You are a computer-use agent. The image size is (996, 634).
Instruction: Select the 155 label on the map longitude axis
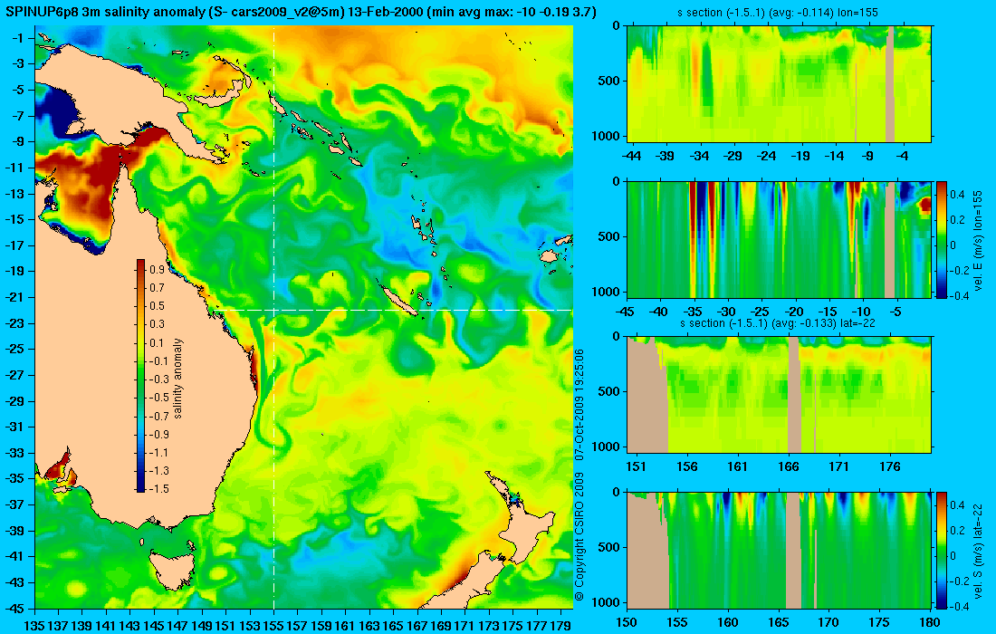(x=273, y=626)
